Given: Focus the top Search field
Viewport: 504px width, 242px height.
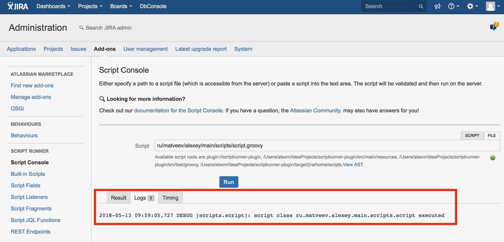Looking at the screenshot, I should click(394, 6).
